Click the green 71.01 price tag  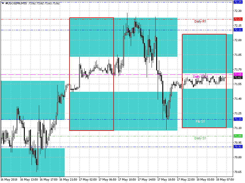tap(238, 136)
